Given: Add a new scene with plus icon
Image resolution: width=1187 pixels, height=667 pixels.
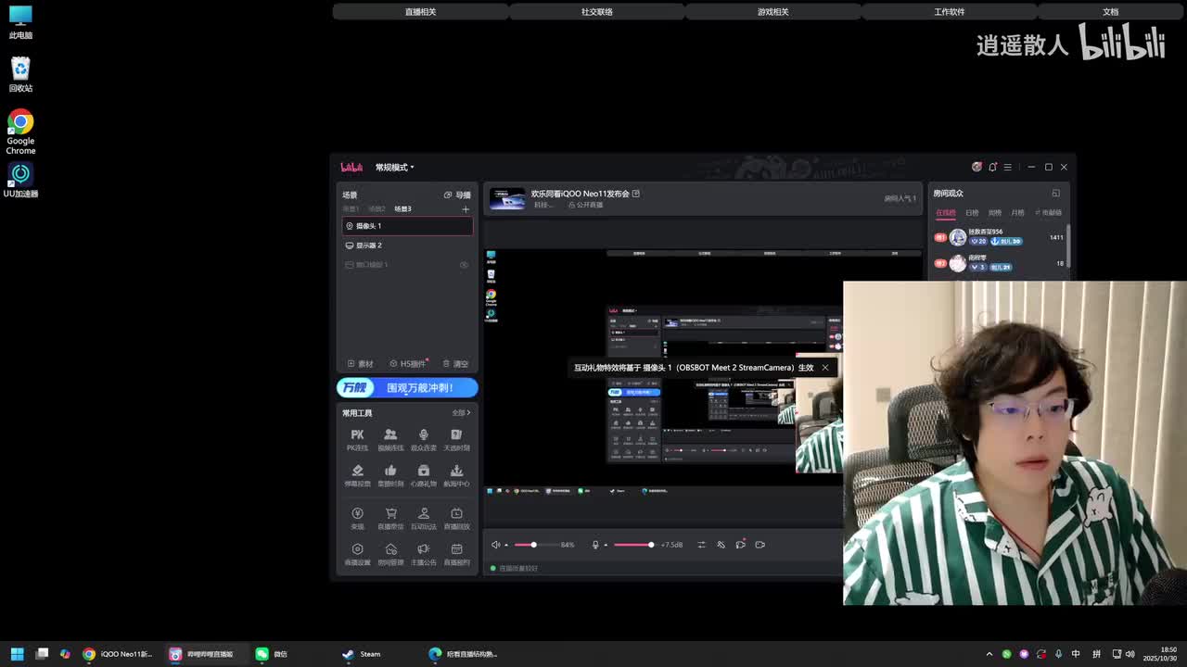Looking at the screenshot, I should point(466,208).
